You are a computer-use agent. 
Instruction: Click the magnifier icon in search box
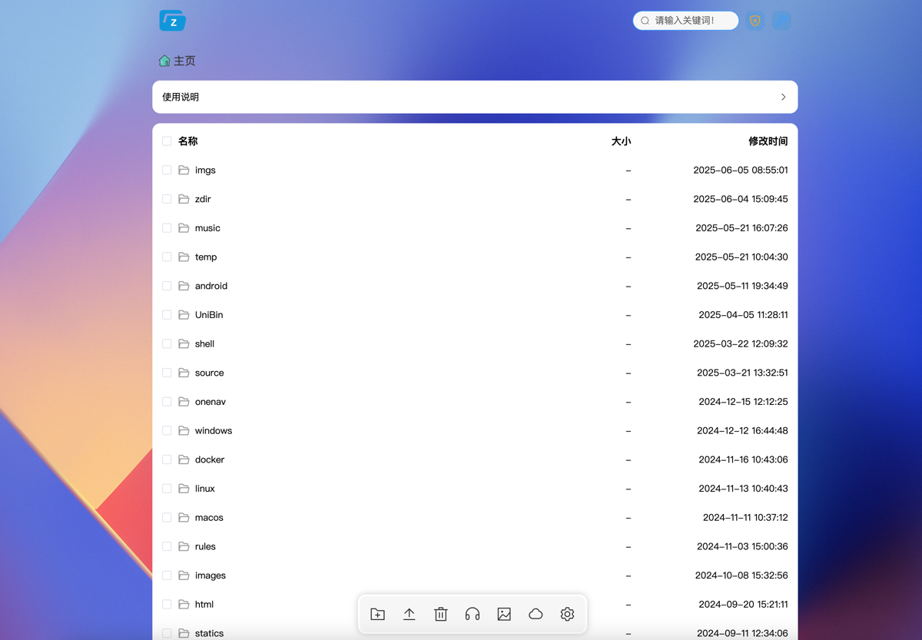click(x=645, y=21)
